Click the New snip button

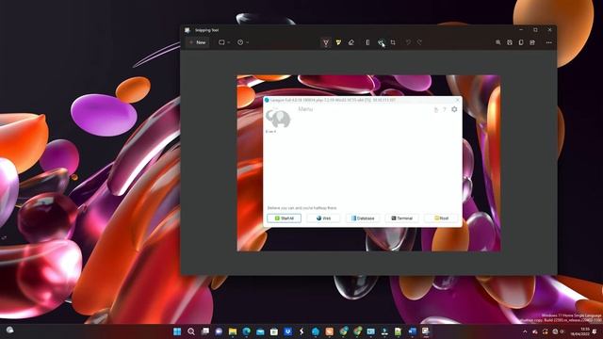[x=198, y=42]
